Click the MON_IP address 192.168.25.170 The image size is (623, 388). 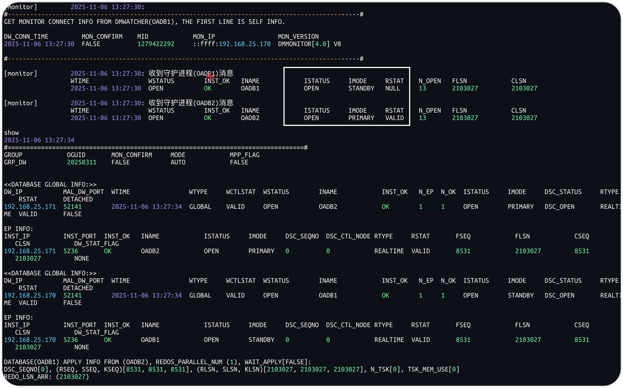point(245,44)
